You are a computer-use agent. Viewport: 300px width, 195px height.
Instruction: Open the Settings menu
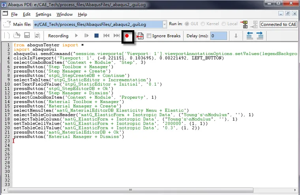click(43, 14)
